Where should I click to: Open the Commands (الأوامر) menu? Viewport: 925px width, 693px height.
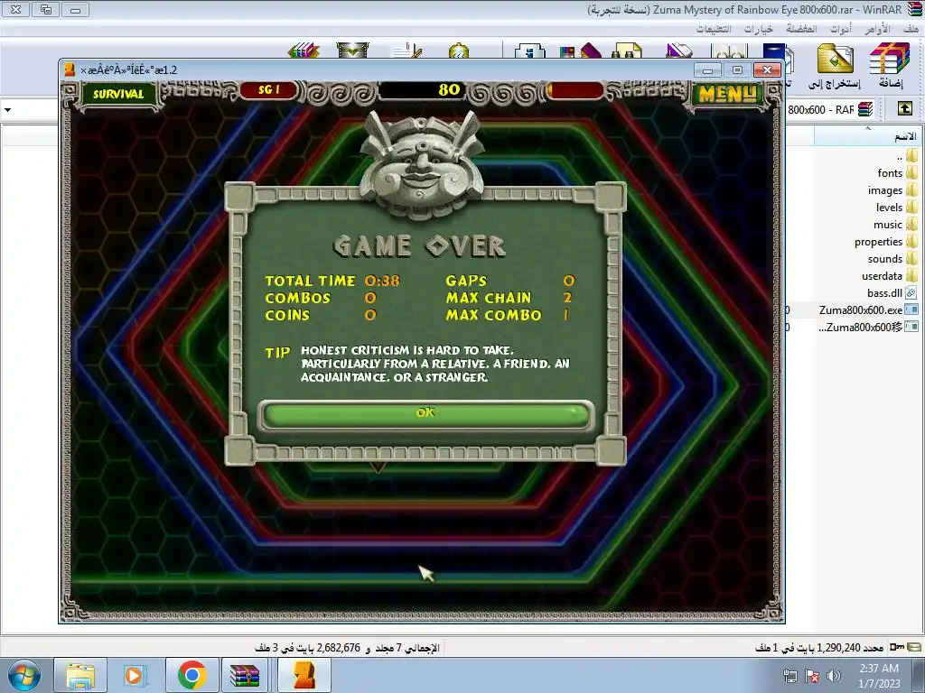tap(877, 28)
